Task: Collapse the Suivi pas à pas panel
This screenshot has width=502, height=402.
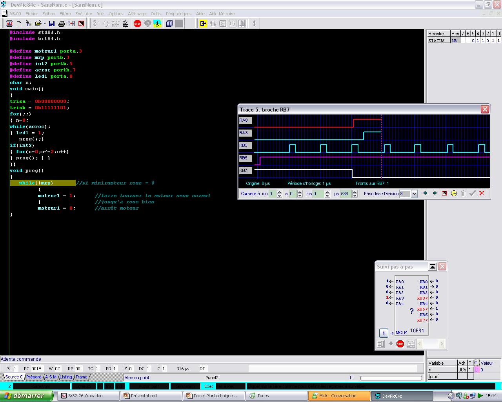Action: pyautogui.click(x=433, y=267)
